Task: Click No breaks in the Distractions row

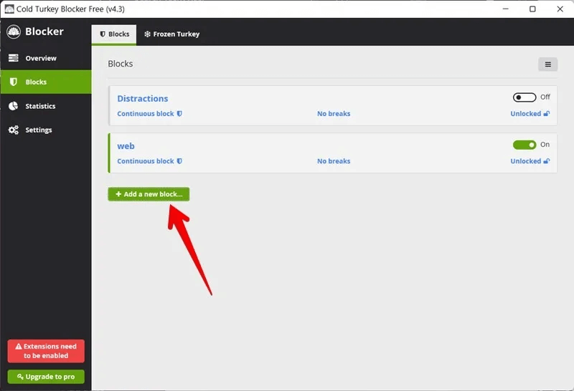Action: [334, 114]
